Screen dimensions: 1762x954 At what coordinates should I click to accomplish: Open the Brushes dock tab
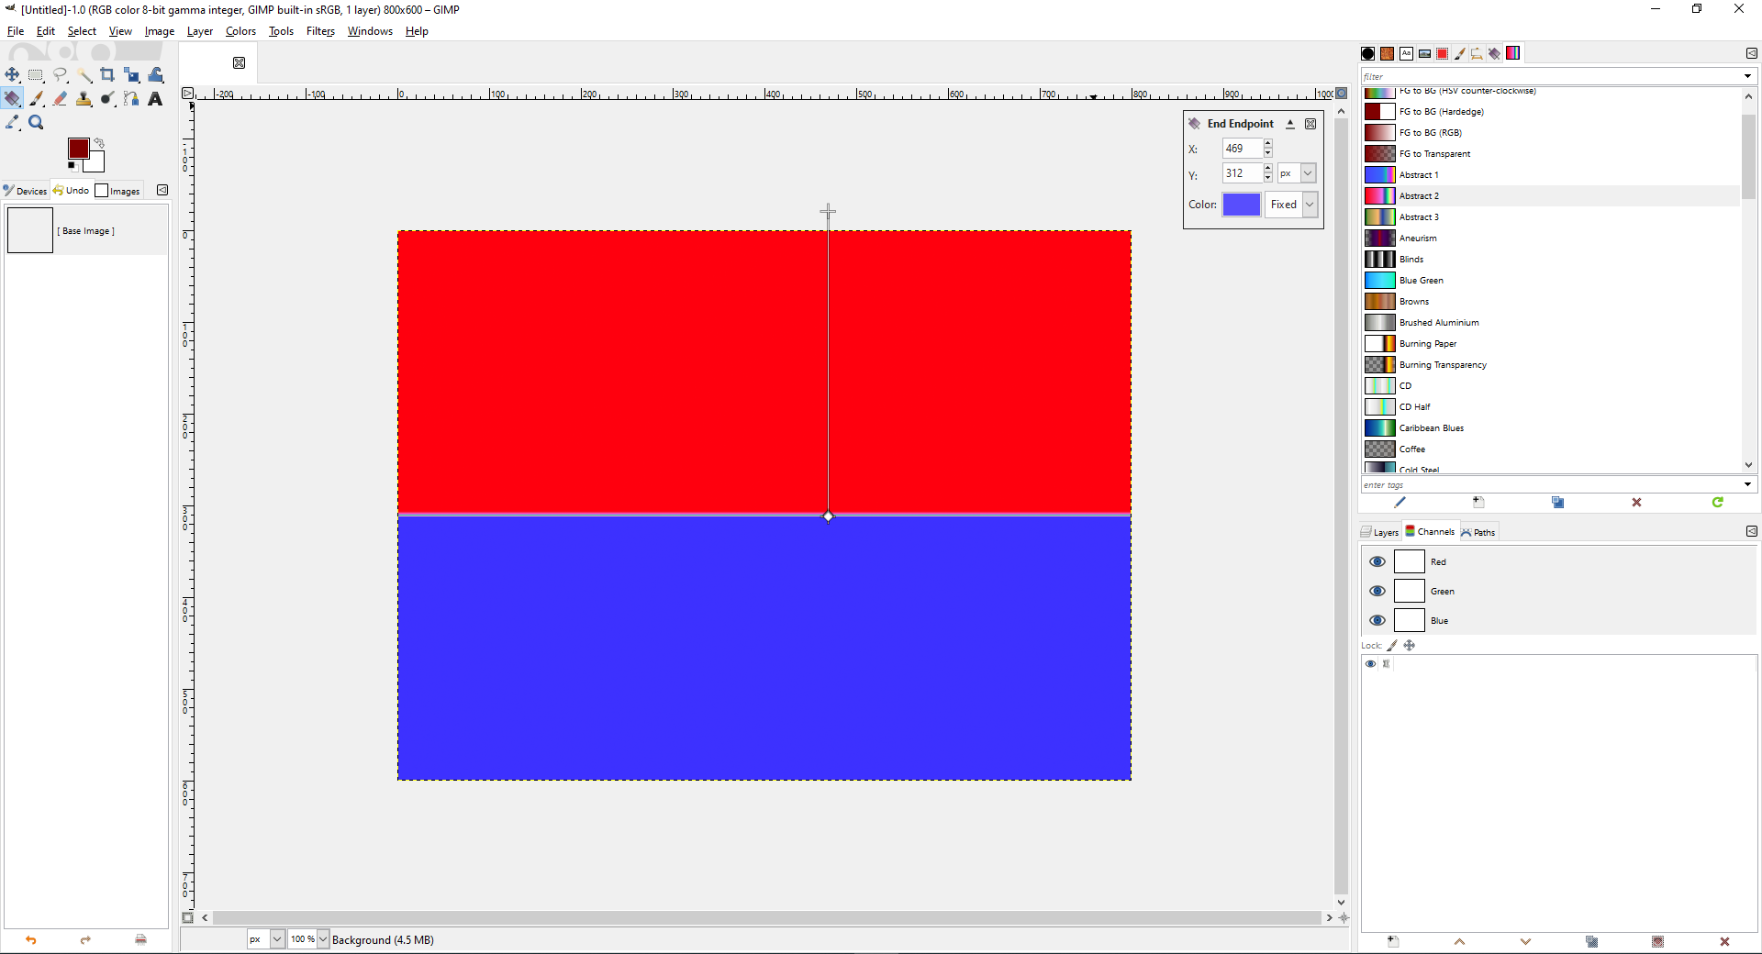tap(1368, 53)
